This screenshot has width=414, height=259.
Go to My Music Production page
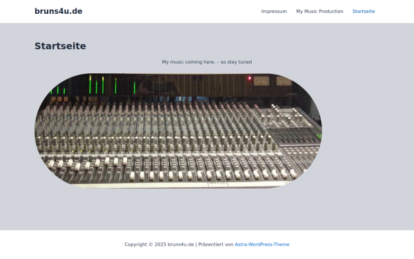tap(319, 11)
